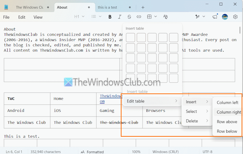Image resolution: width=243 pixels, height=154 pixels.
Task: Close the 'this is a test' tab dot
Action: [x=130, y=7]
